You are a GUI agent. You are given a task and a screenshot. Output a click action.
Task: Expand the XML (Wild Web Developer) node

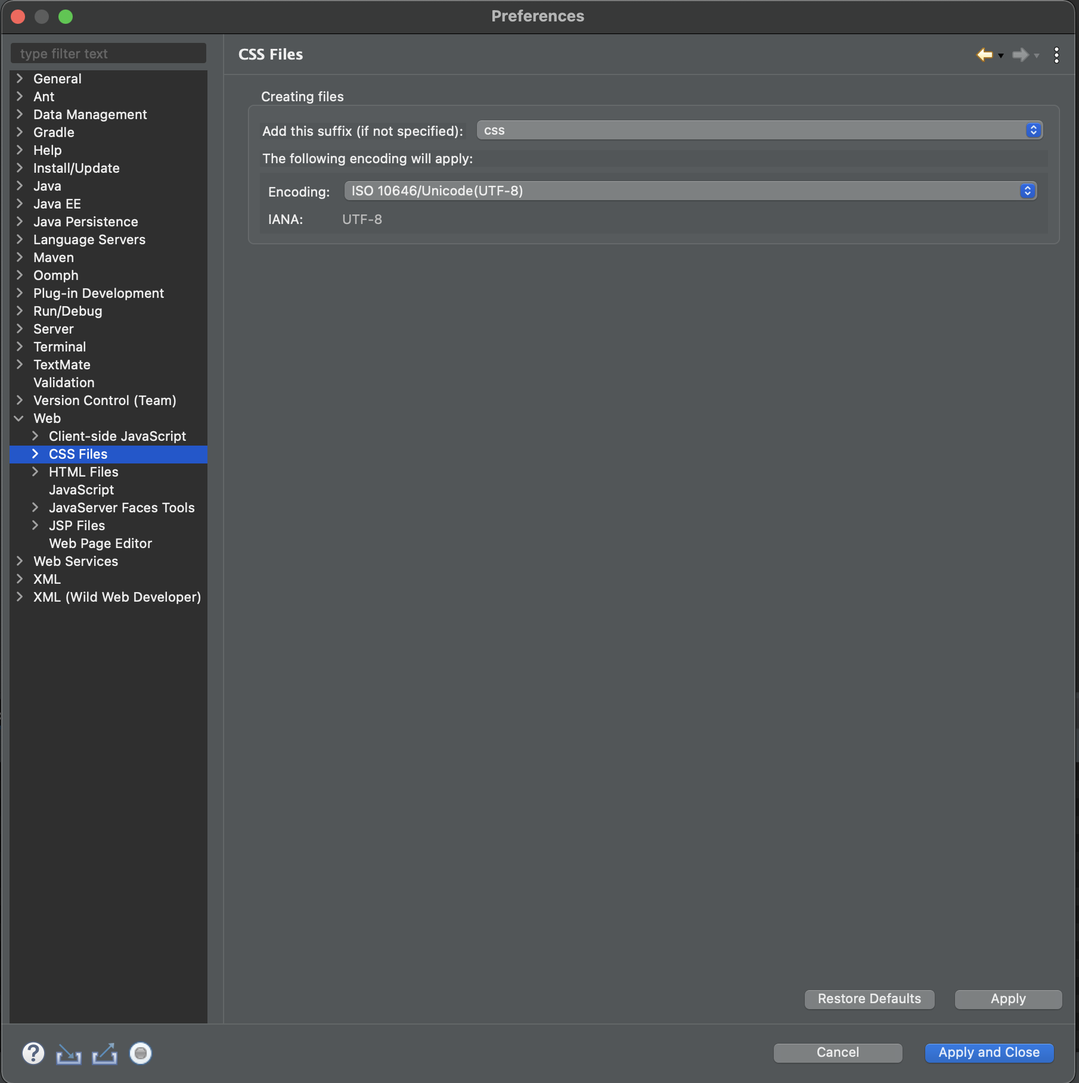click(20, 597)
